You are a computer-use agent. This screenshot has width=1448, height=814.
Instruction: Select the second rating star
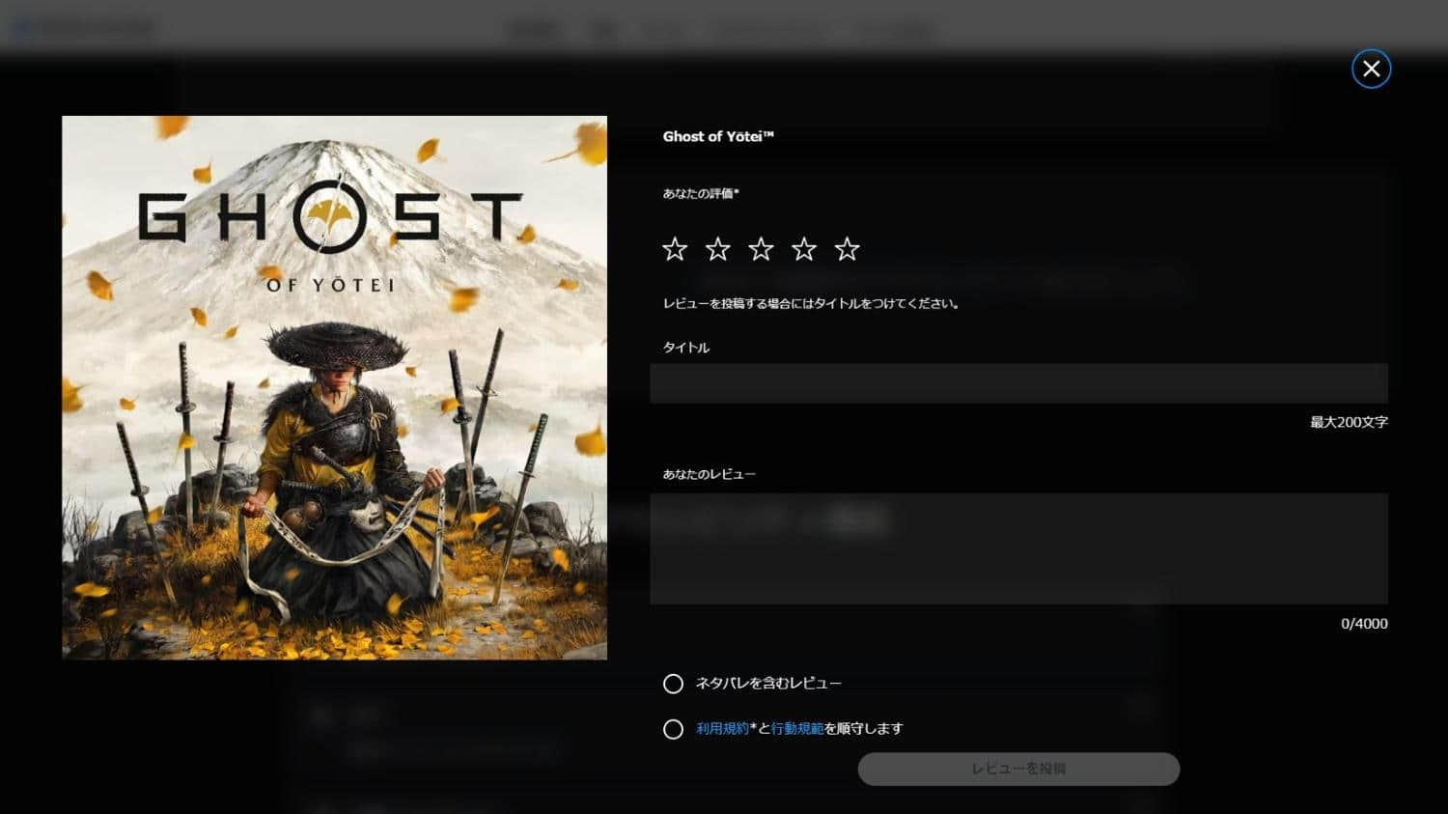coord(718,249)
